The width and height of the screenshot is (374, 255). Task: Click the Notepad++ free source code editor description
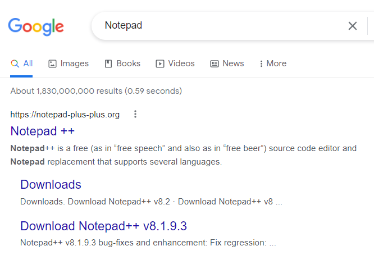click(x=184, y=155)
